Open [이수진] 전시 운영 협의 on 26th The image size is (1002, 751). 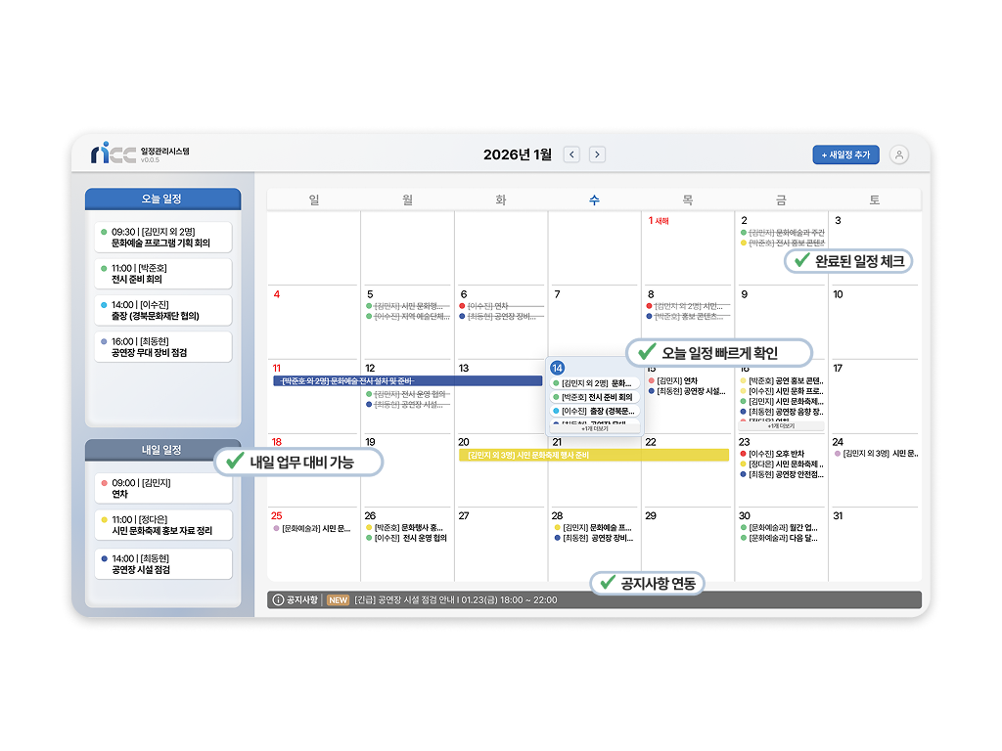(x=406, y=539)
